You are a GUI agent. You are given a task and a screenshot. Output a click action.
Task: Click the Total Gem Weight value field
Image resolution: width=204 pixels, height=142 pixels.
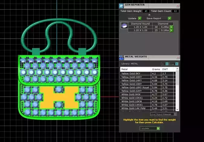click(146, 11)
